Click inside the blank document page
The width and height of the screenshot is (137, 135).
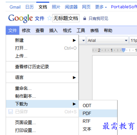pyautogui.click(x=115, y=77)
